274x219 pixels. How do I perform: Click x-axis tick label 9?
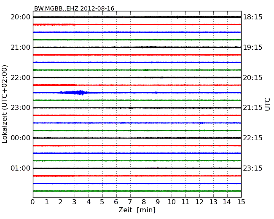click(158, 202)
